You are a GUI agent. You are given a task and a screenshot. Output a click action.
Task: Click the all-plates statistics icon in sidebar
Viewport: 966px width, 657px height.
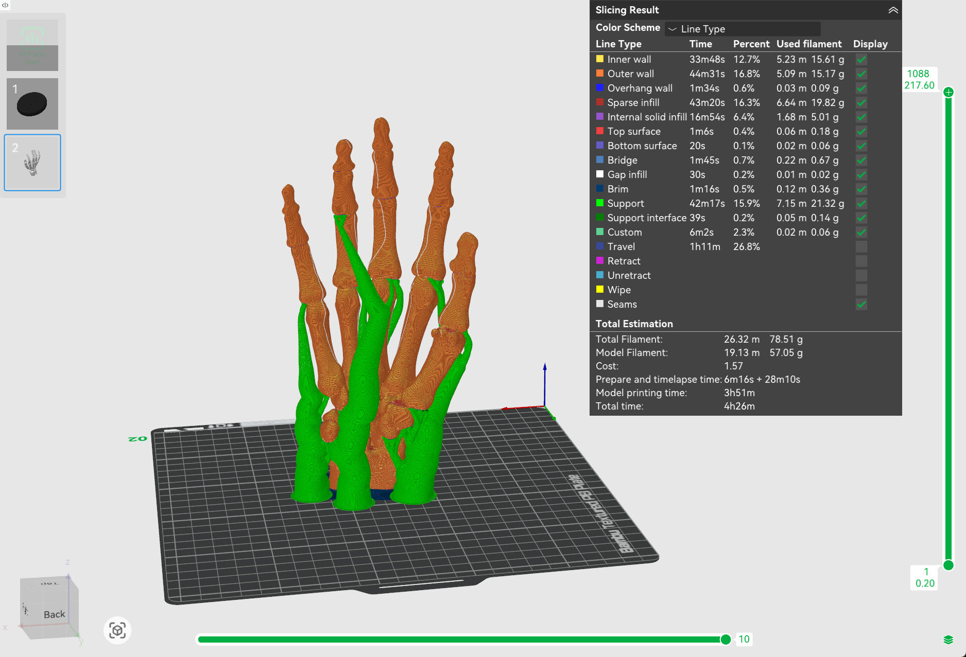click(x=32, y=45)
